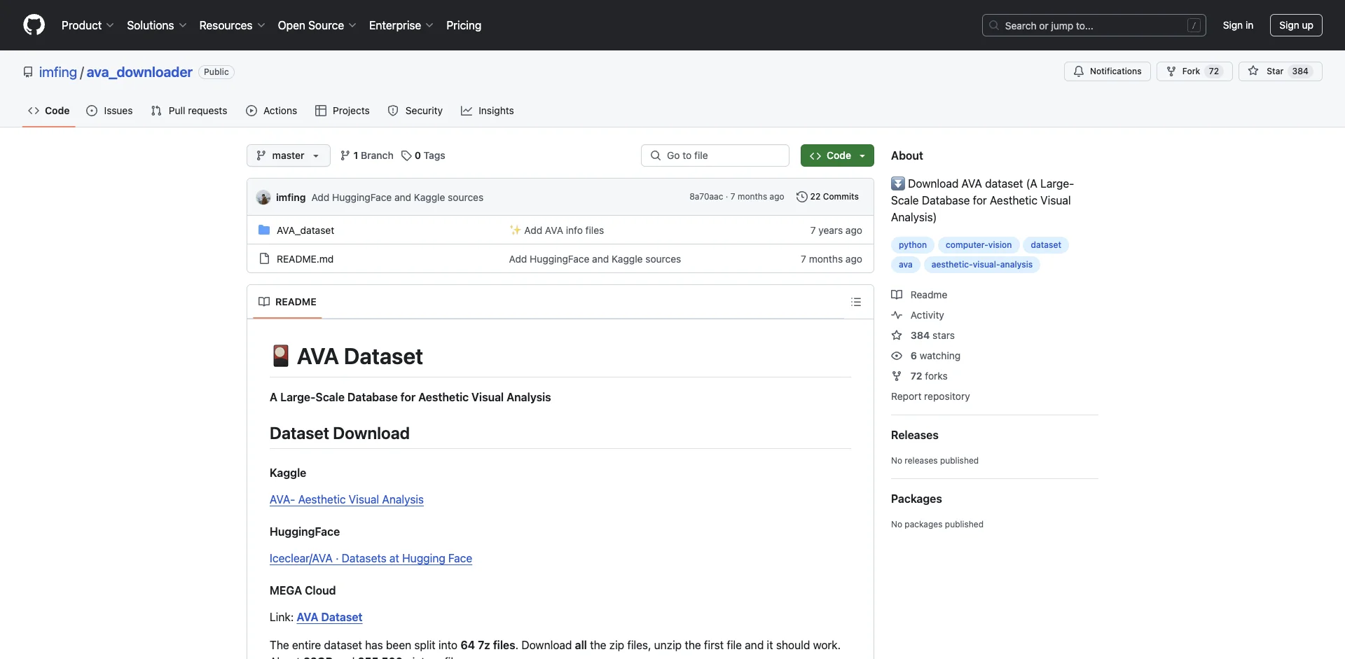Open the Projects tab
The height and width of the screenshot is (659, 1345).
343,111
